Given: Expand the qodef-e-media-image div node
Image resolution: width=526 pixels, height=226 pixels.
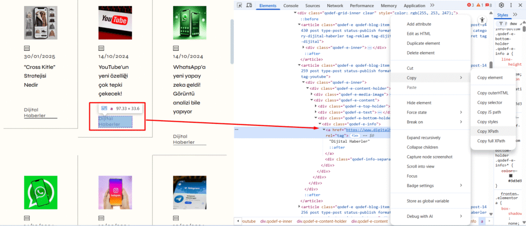Looking at the screenshot, I should point(312,94).
